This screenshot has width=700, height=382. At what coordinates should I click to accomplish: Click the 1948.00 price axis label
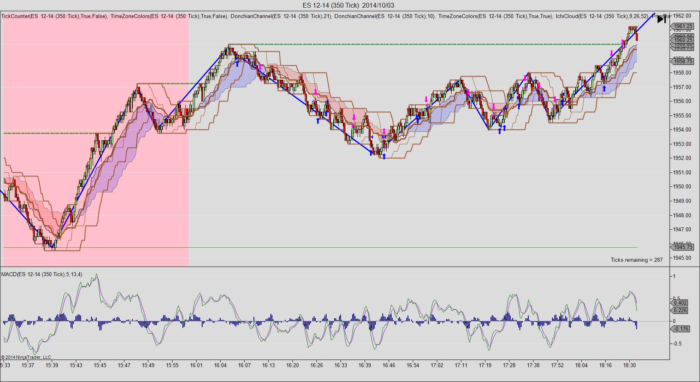pyautogui.click(x=682, y=215)
